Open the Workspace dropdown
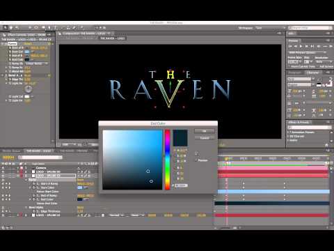Viewport: 334px width, 251px height. point(271,28)
